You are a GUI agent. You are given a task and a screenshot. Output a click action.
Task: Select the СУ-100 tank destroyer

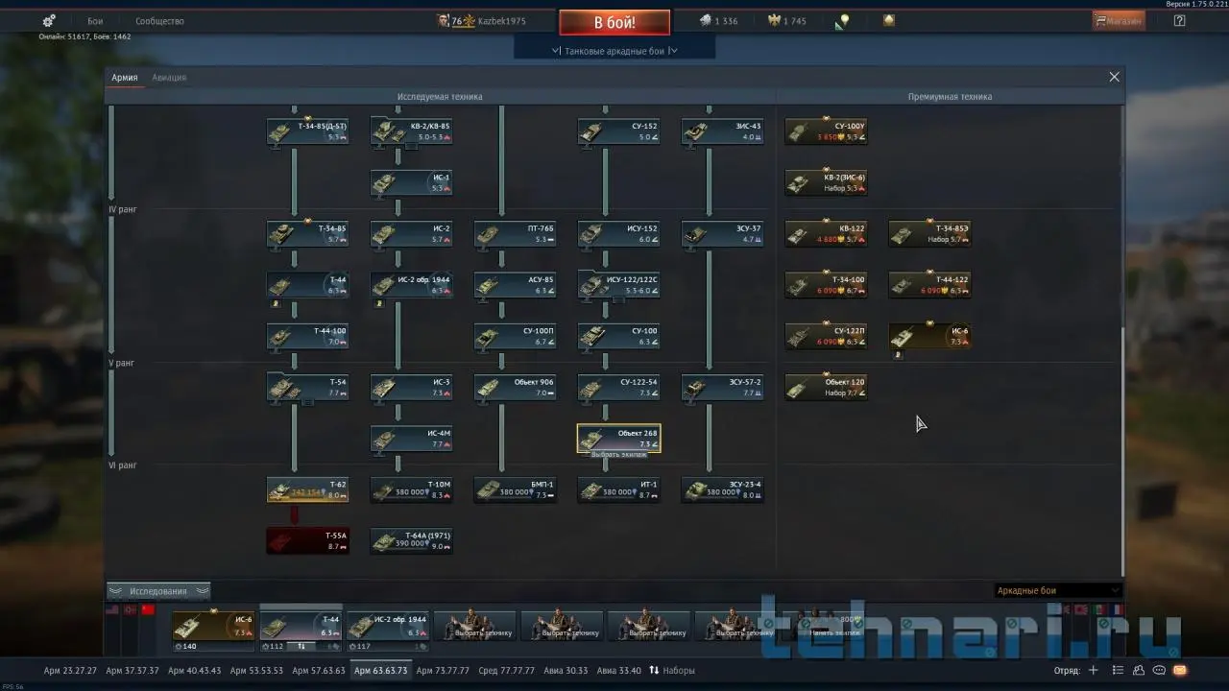tap(618, 336)
